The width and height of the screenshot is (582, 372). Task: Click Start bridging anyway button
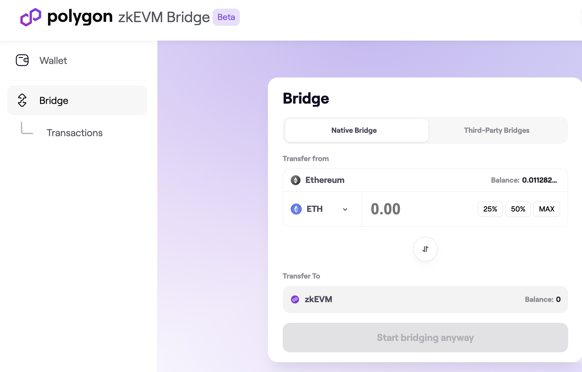tap(425, 338)
